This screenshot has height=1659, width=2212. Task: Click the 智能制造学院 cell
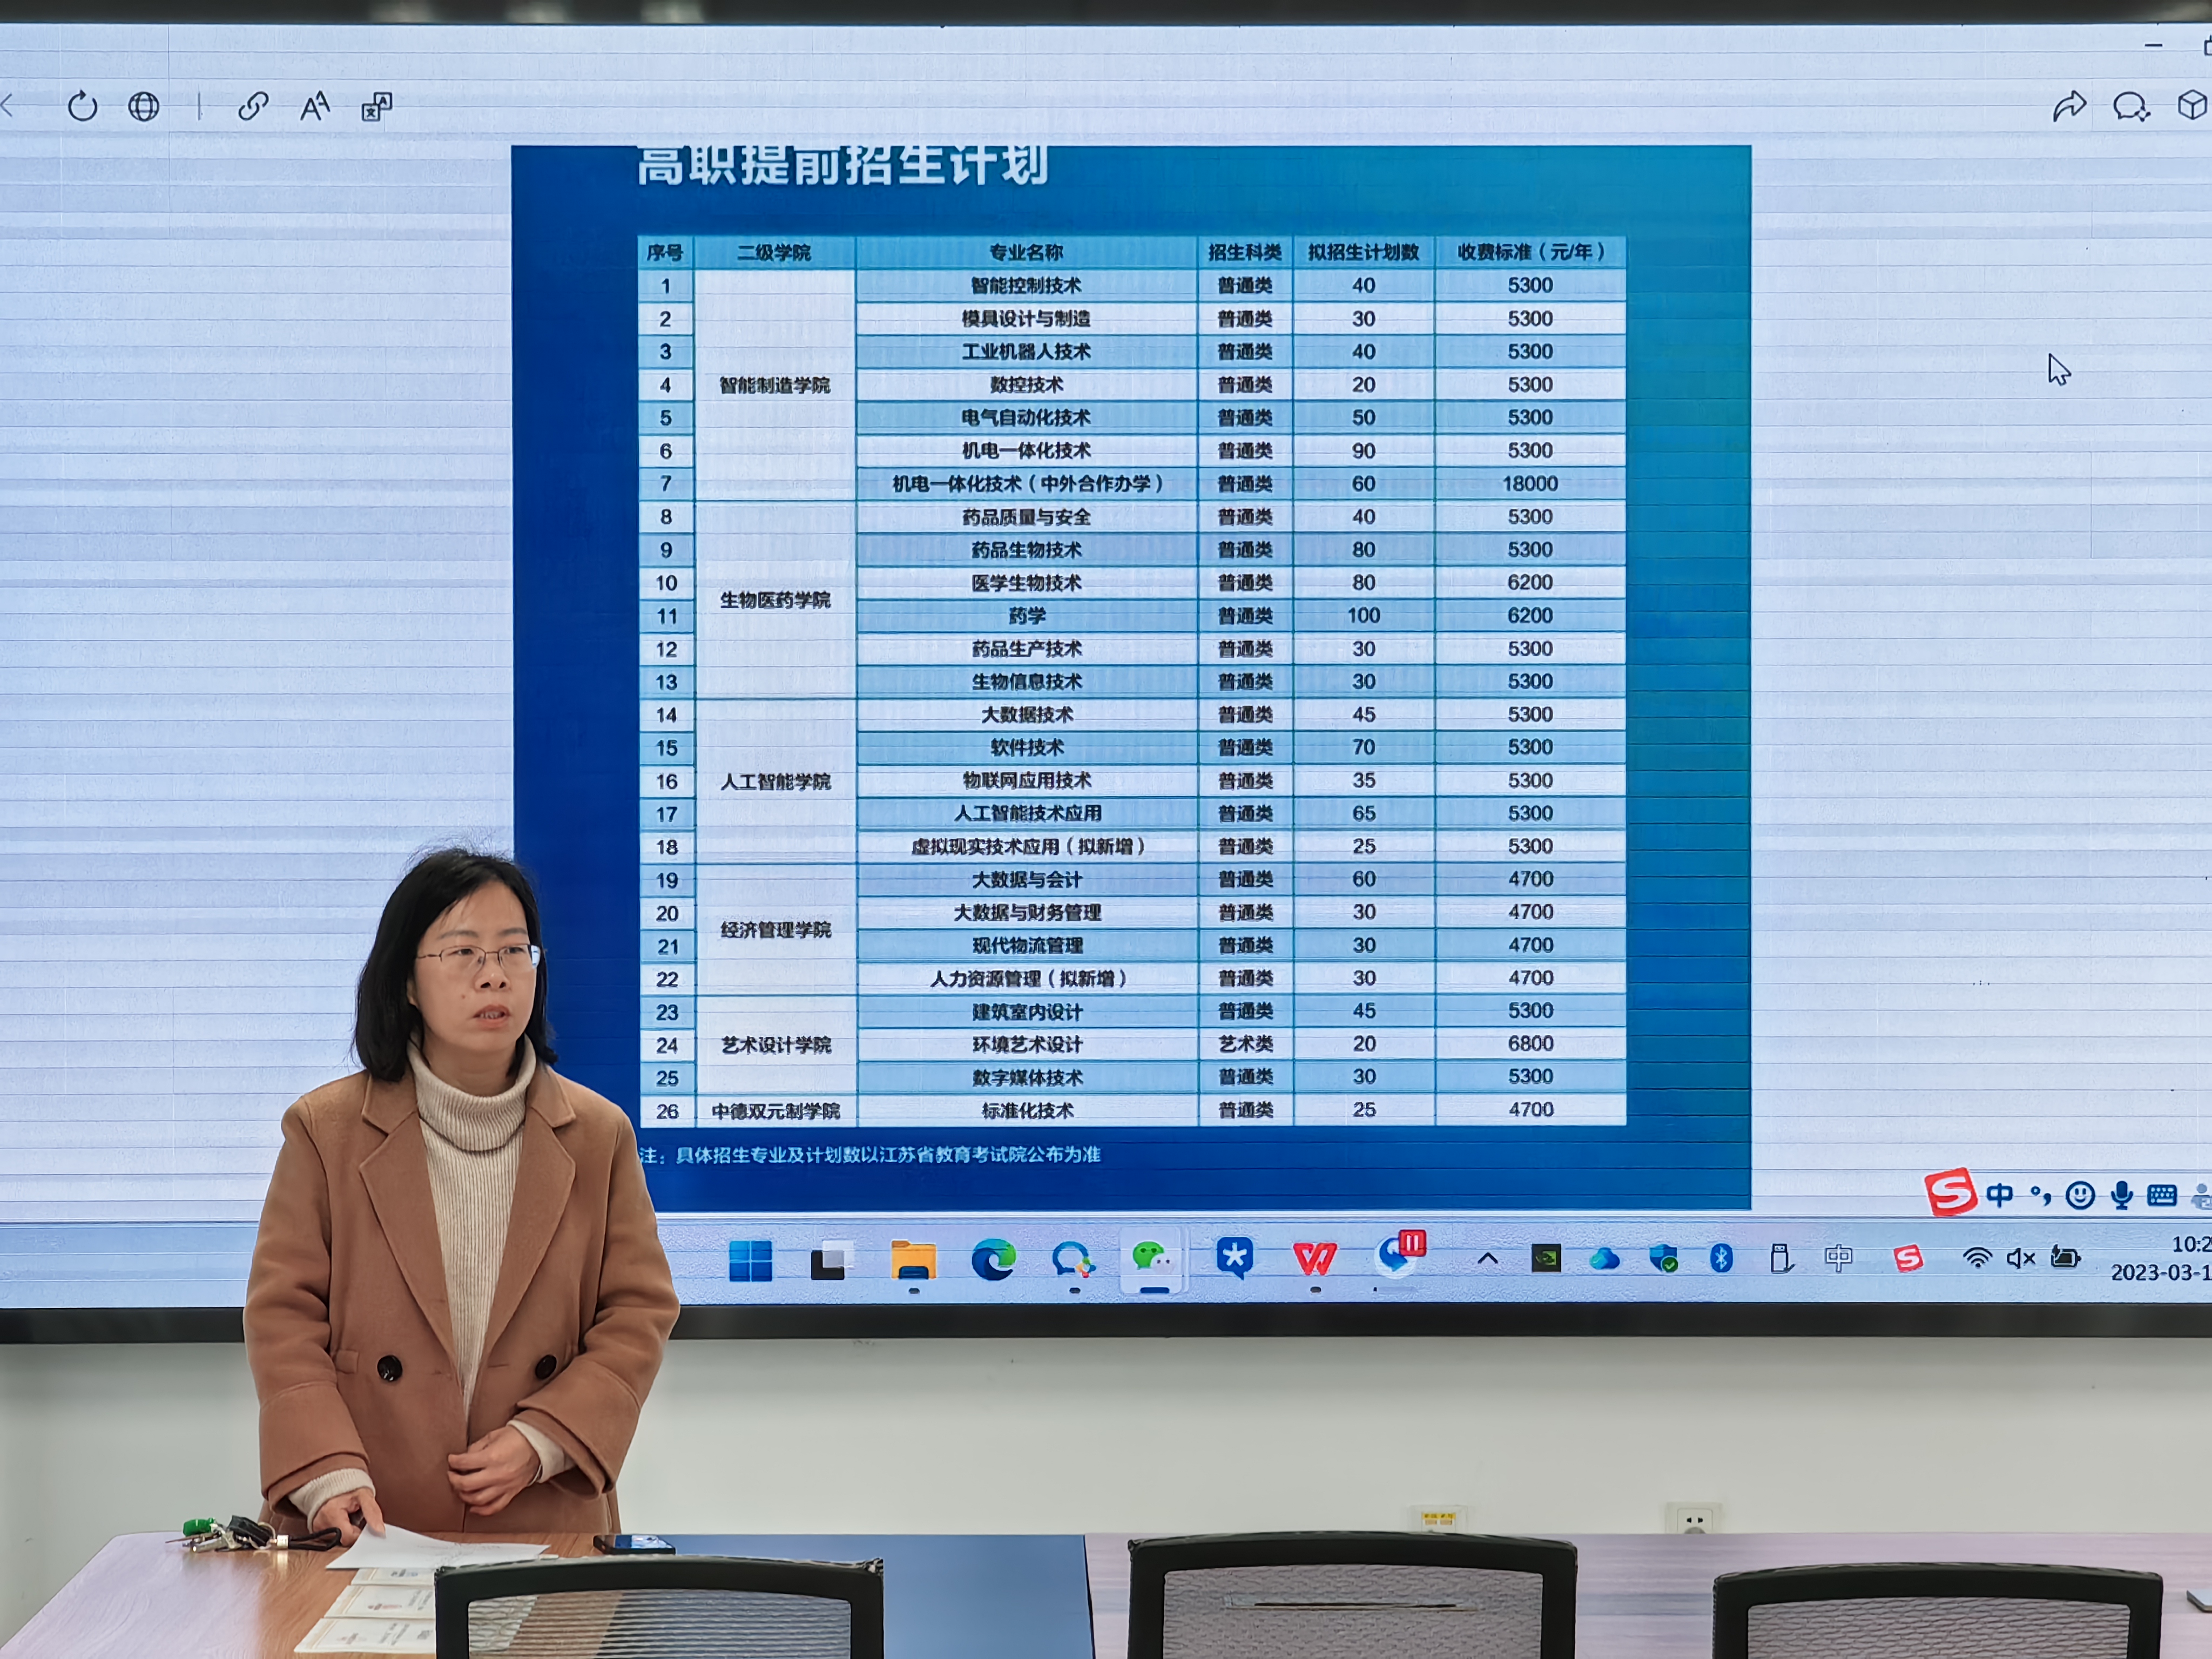[775, 385]
